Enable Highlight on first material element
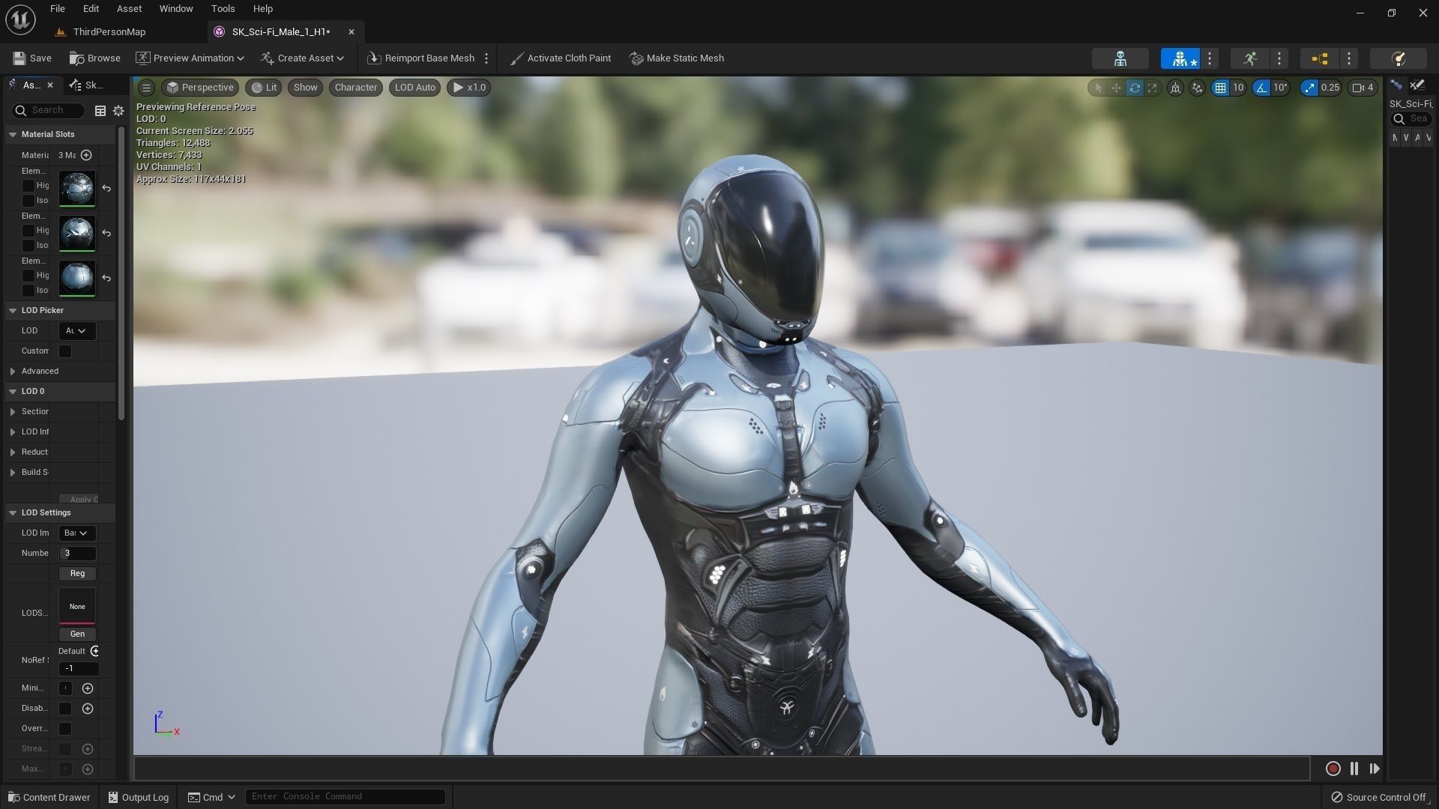Screen dimensions: 1439x809 point(28,186)
